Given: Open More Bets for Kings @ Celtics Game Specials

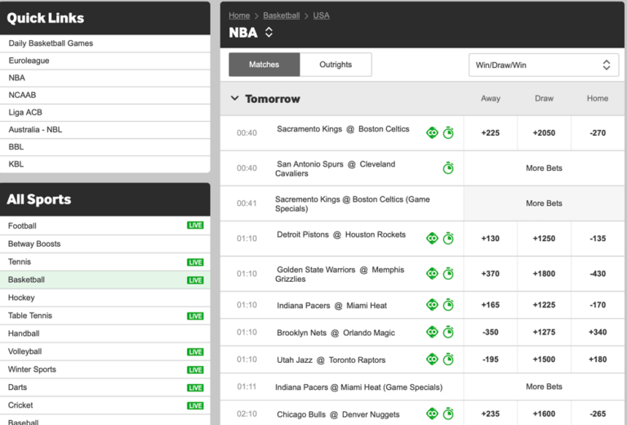Looking at the screenshot, I should coord(544,204).
